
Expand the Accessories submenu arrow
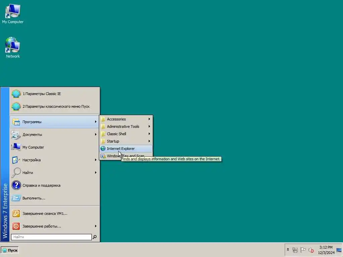[x=149, y=119]
